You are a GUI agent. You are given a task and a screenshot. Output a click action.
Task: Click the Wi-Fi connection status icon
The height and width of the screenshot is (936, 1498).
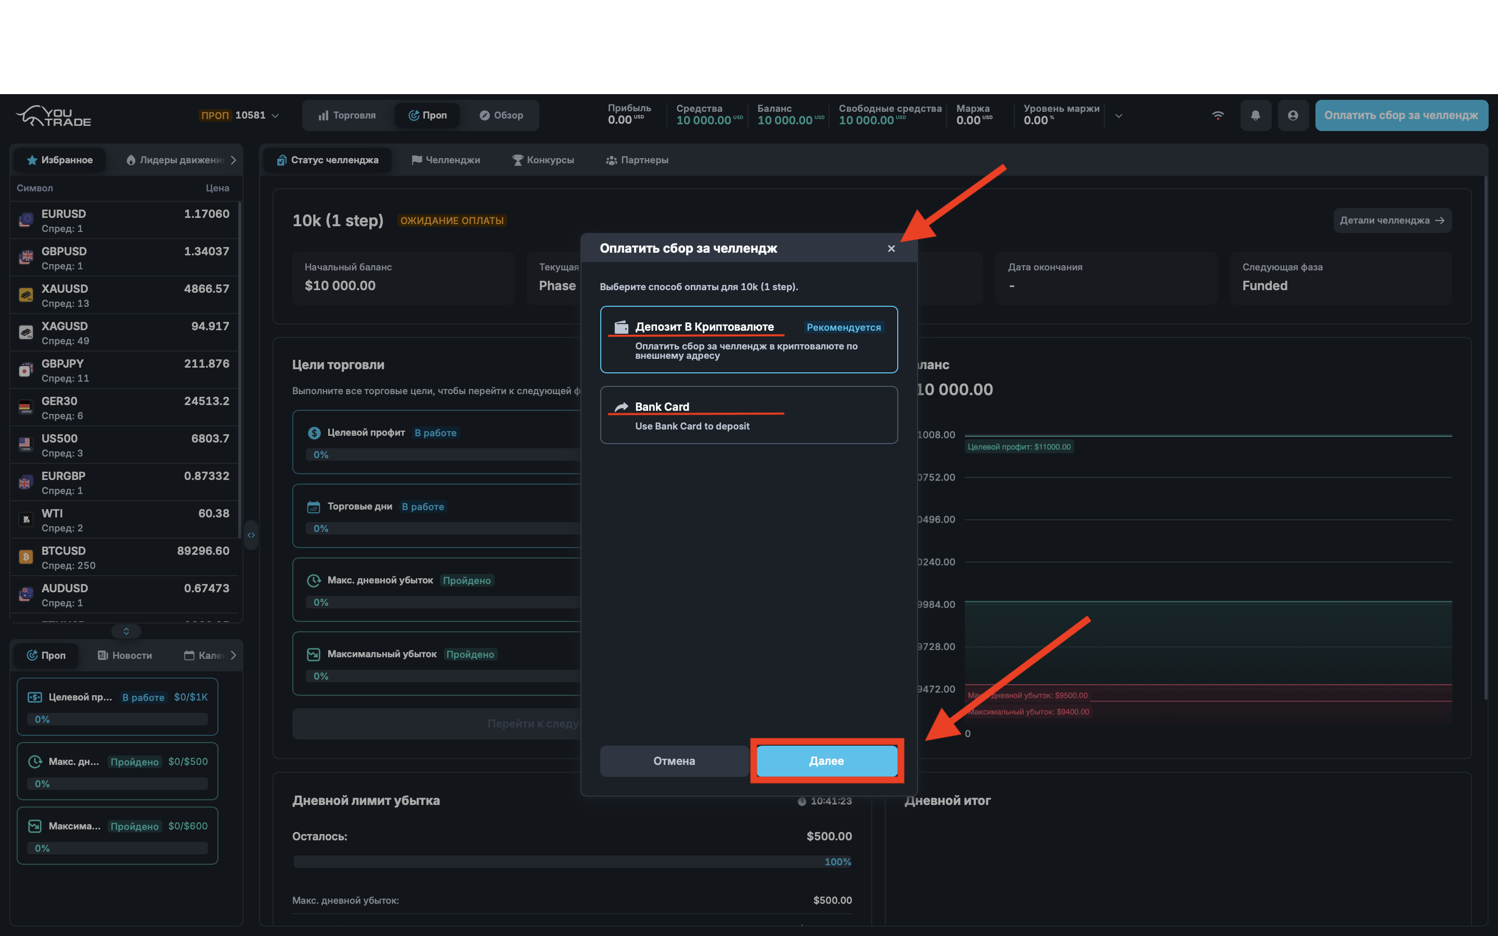(x=1218, y=115)
